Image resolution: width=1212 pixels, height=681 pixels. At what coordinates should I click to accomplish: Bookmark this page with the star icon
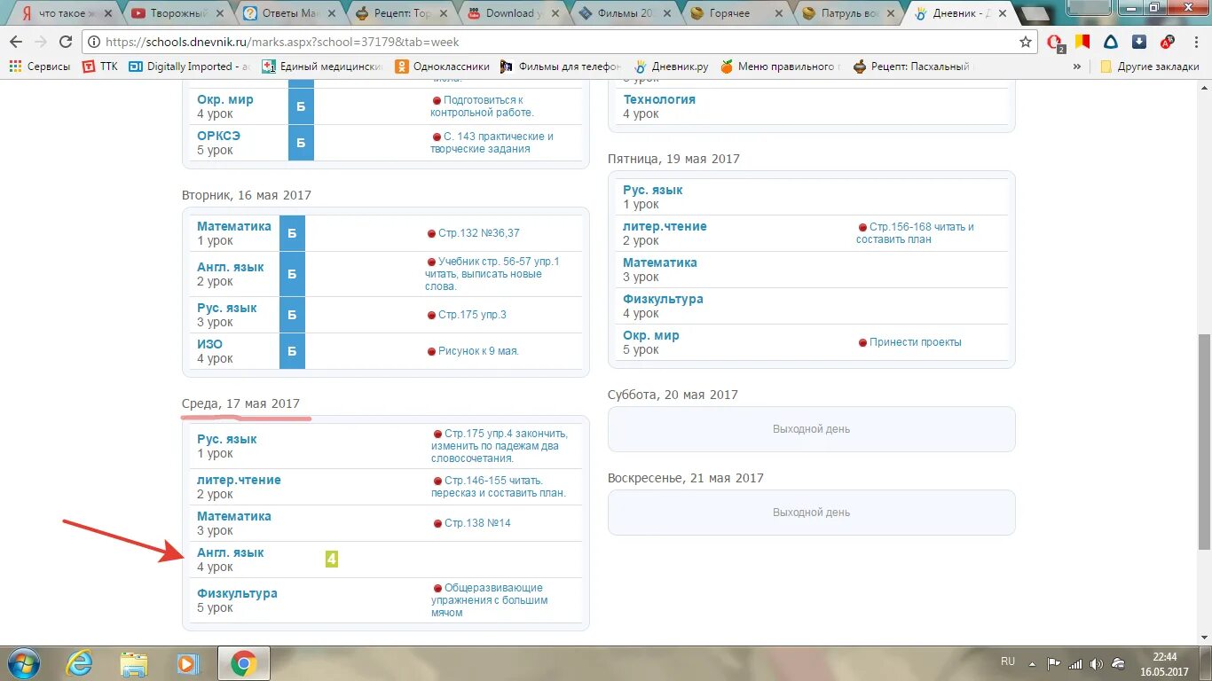[1026, 42]
